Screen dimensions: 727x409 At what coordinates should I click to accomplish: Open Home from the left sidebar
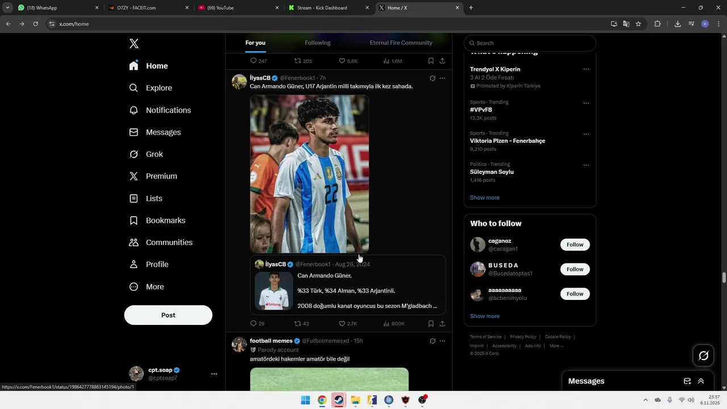click(x=149, y=66)
